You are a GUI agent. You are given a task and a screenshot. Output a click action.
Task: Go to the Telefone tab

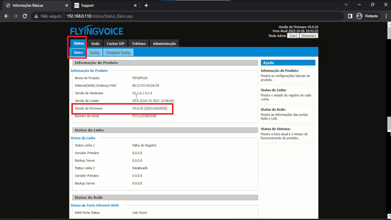[139, 44]
